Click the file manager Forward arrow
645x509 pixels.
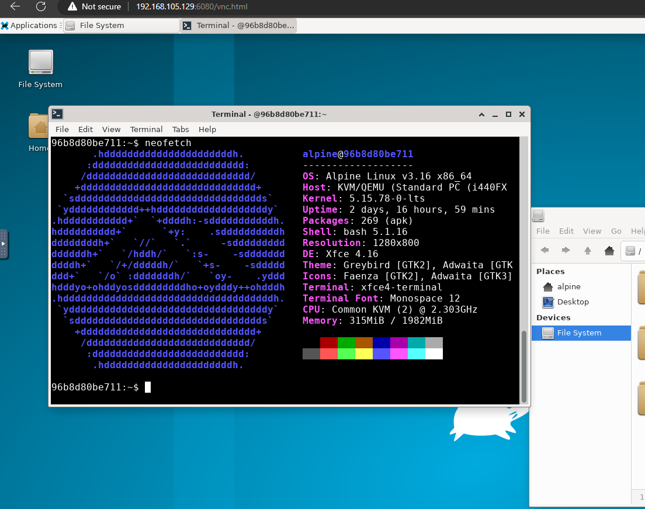pos(566,251)
